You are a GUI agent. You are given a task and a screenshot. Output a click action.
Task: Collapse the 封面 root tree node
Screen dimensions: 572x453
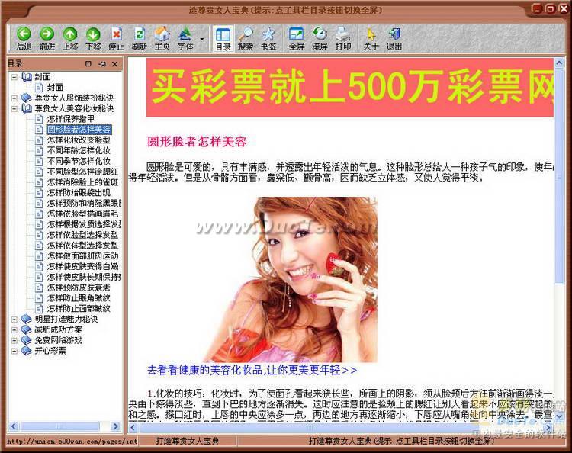coord(14,77)
